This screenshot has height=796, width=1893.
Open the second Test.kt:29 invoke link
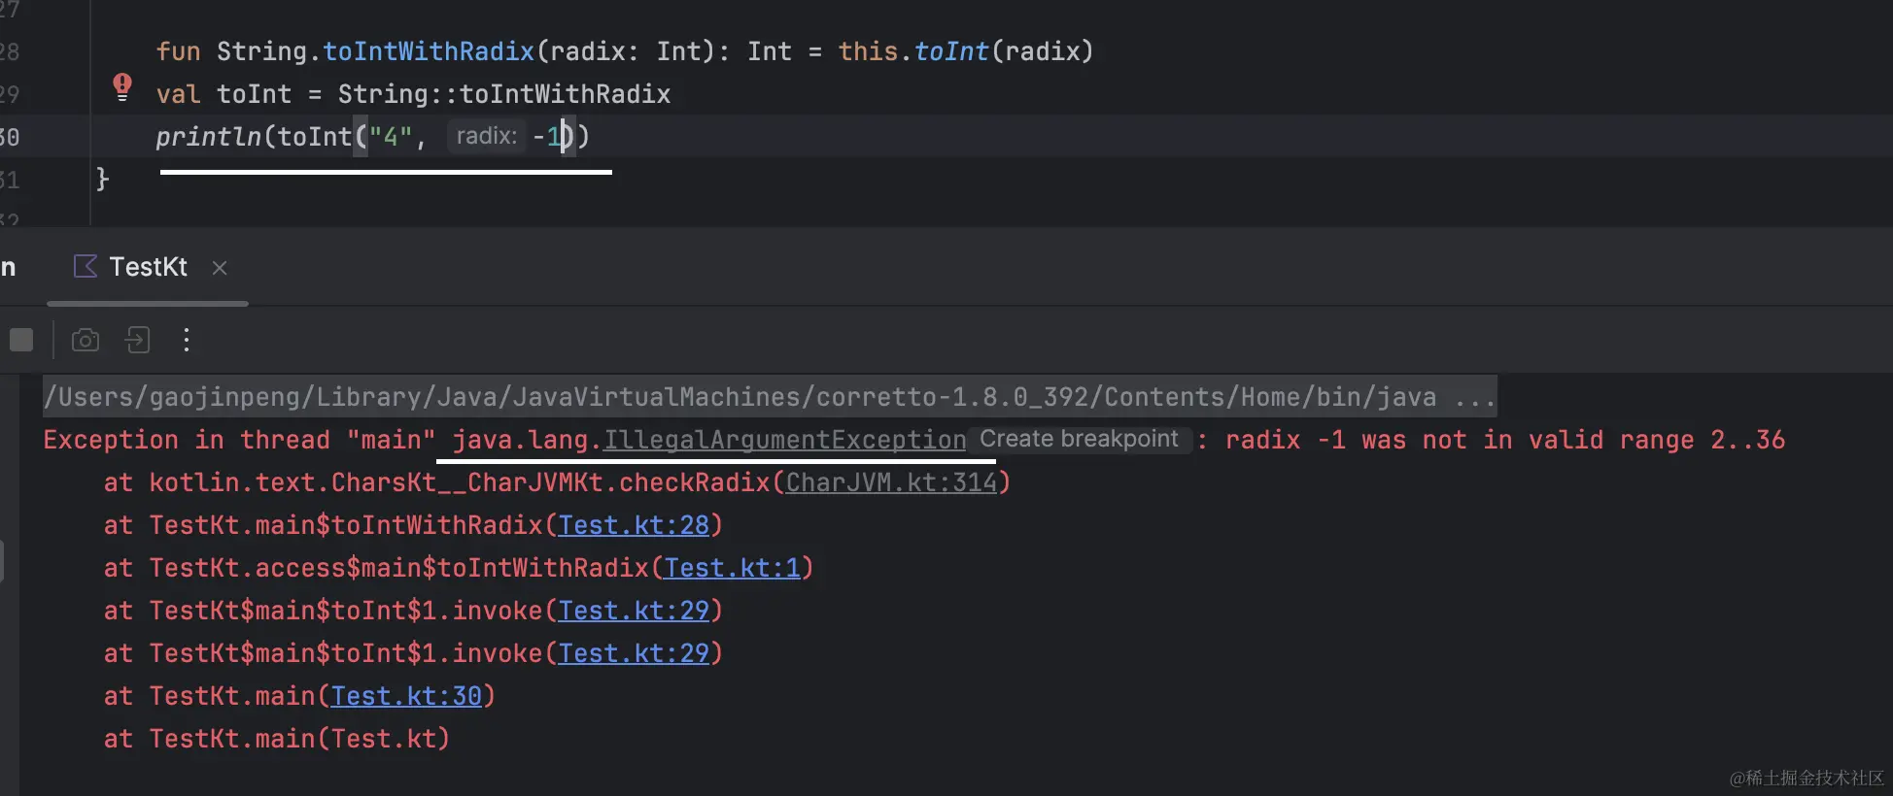tap(634, 653)
